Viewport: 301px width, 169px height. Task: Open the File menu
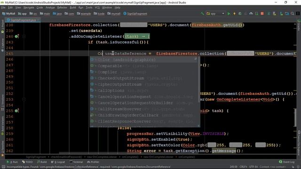click(3, 8)
